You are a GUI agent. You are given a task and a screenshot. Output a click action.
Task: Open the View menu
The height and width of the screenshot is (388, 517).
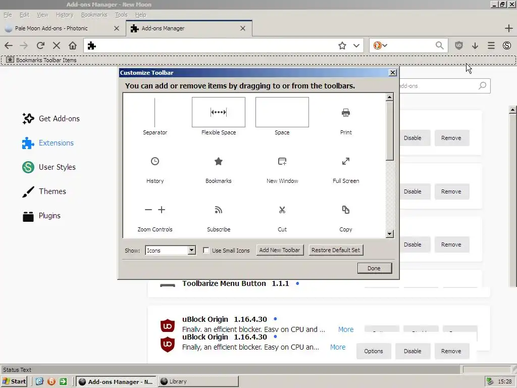(42, 15)
